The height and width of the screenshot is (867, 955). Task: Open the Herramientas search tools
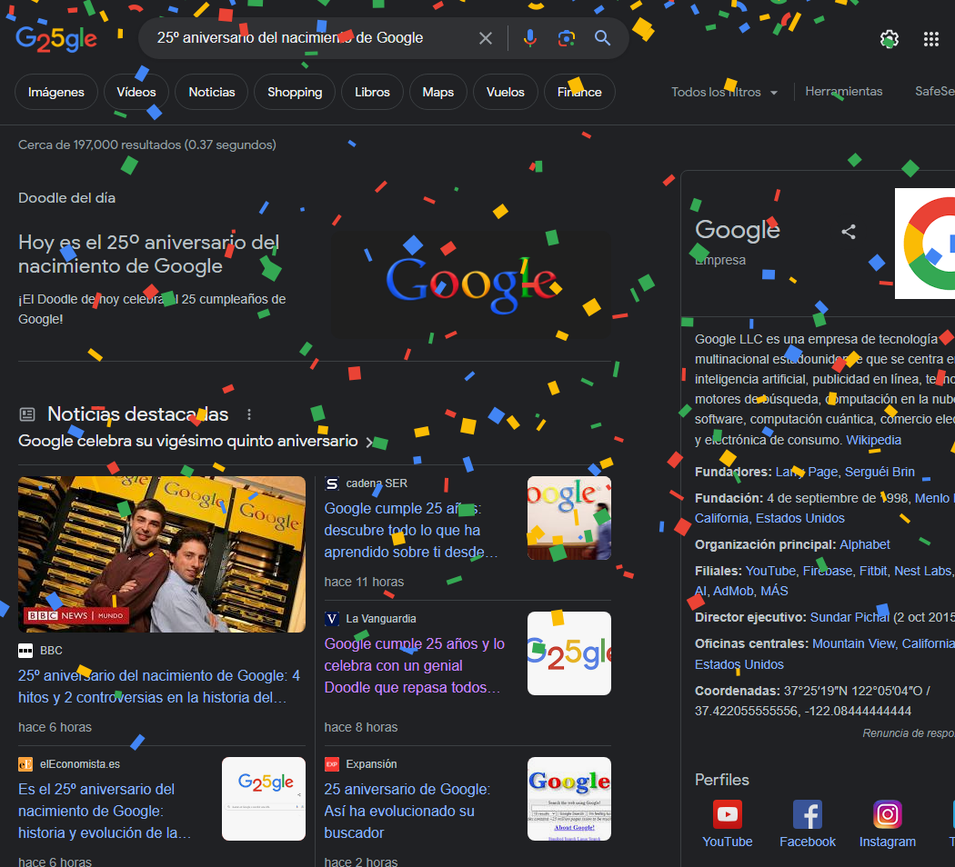843,92
